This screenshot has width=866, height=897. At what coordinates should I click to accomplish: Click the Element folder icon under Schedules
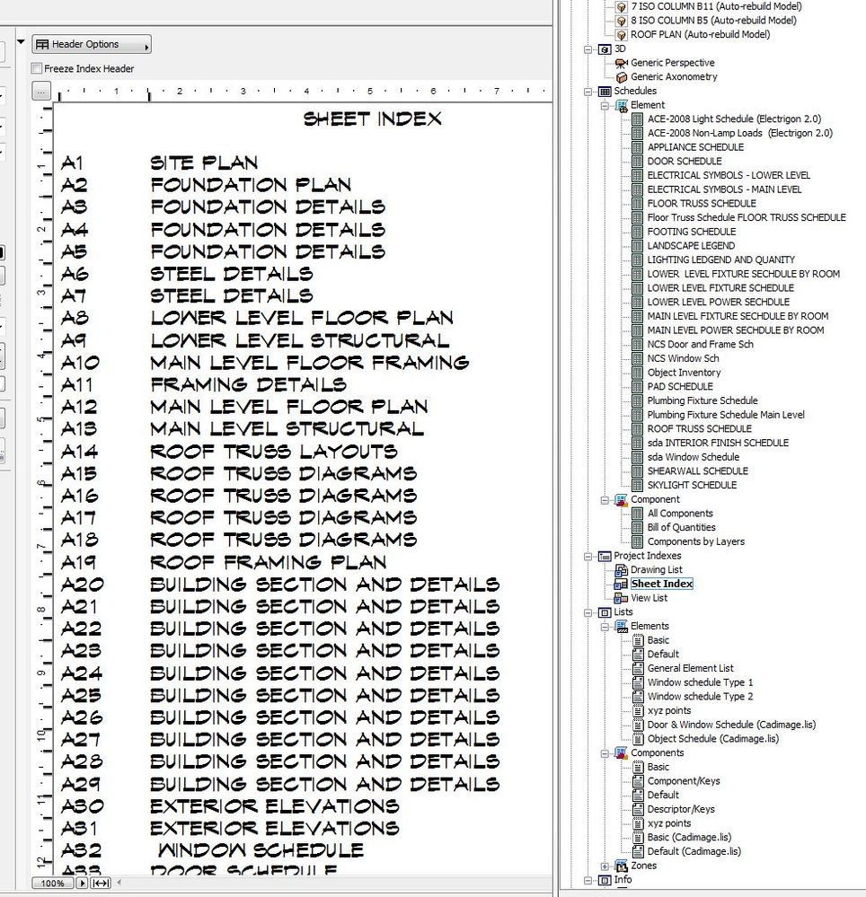click(x=621, y=105)
